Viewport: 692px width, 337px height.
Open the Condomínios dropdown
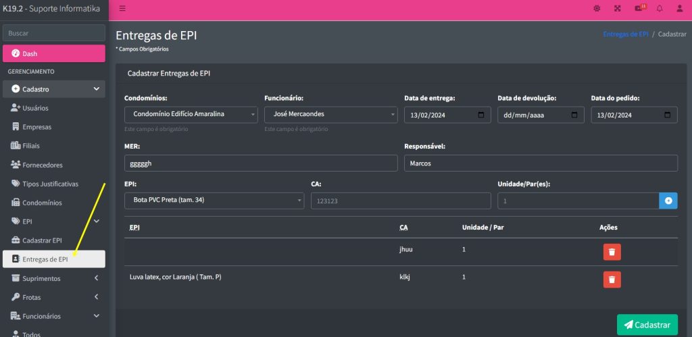(191, 115)
